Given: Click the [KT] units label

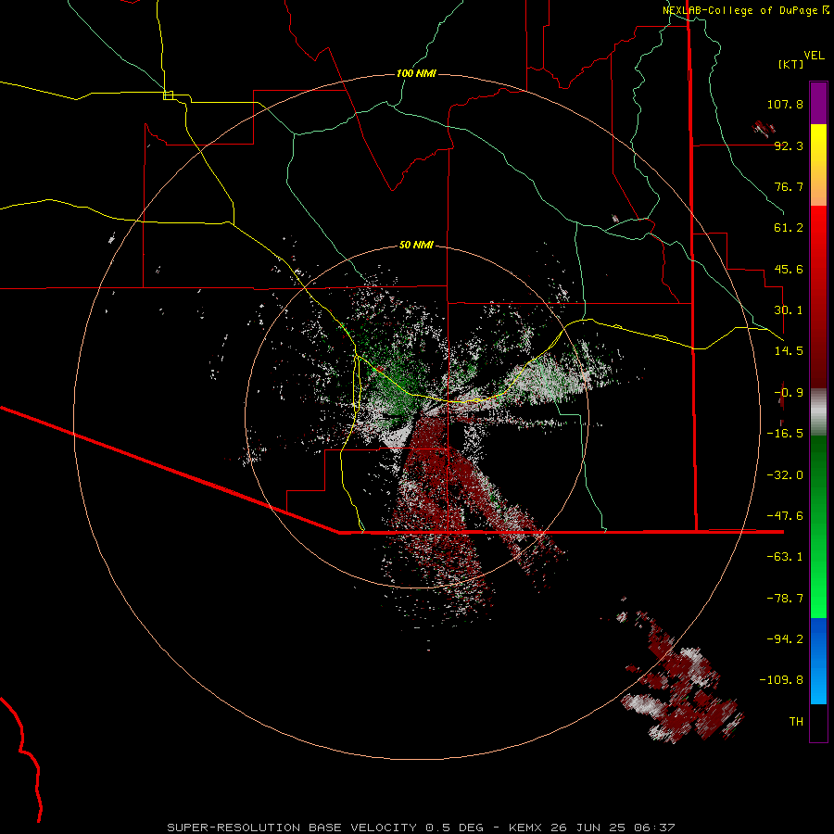Looking at the screenshot, I should pyautogui.click(x=791, y=64).
